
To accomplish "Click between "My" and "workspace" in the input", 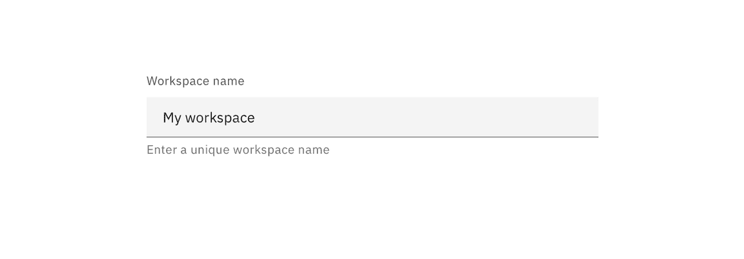I will click(183, 118).
